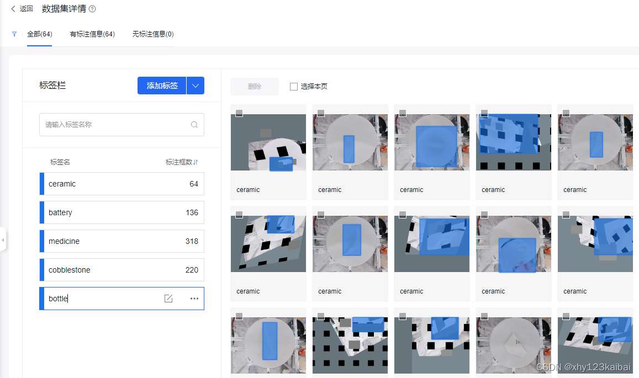Open fourth thumbnail in row two
The width and height of the screenshot is (639, 378).
tap(514, 243)
